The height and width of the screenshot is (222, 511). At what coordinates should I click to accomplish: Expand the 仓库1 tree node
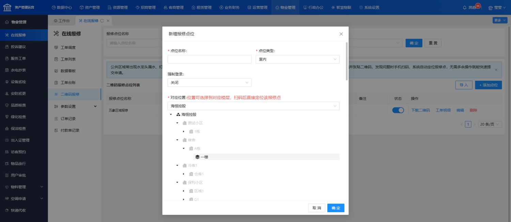point(184,174)
